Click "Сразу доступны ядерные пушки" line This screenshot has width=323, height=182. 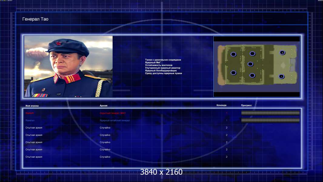point(163,73)
